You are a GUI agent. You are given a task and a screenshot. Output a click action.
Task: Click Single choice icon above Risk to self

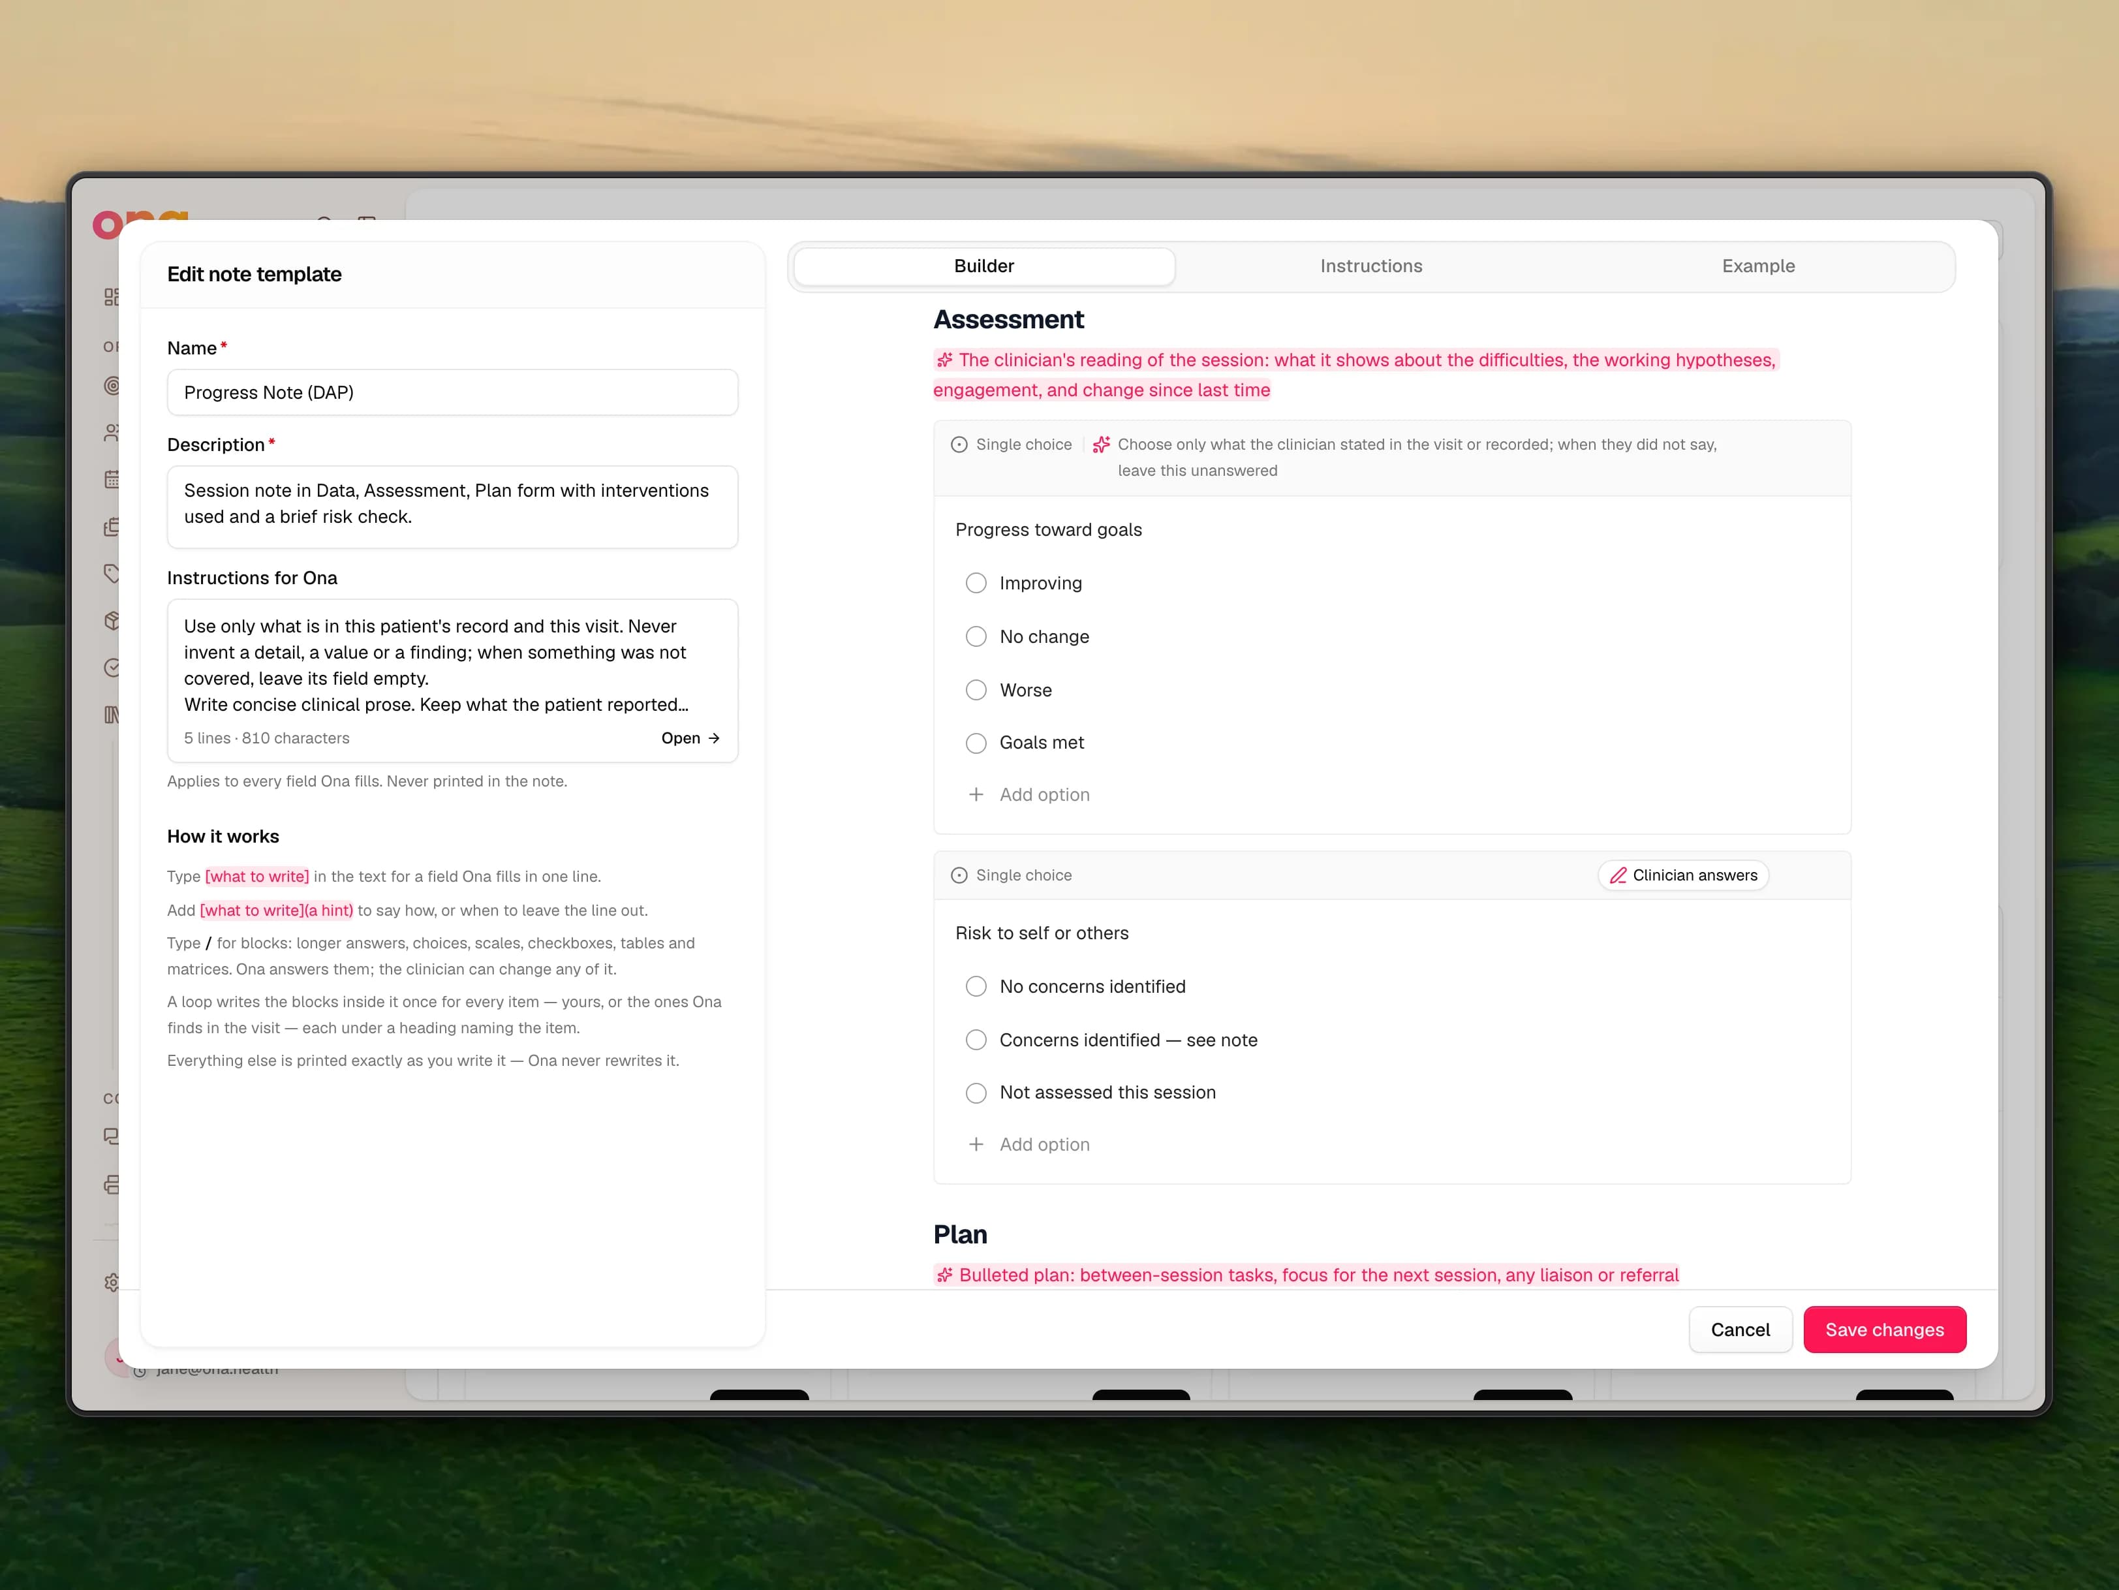(959, 875)
